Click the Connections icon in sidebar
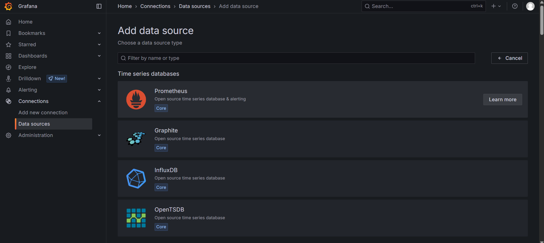544x243 pixels. [x=9, y=101]
